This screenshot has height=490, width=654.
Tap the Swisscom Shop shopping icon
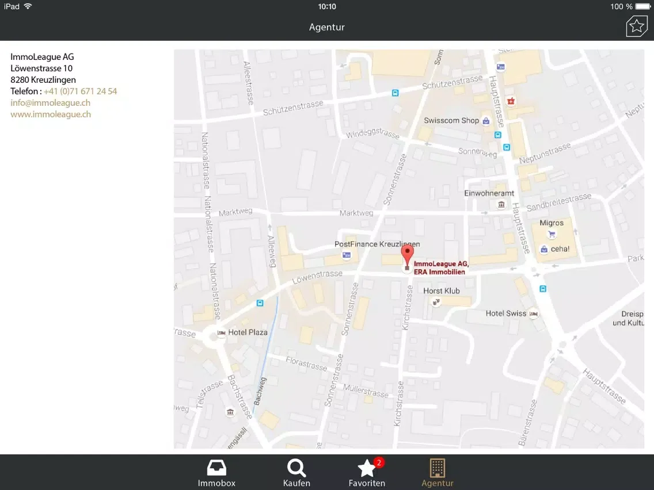tap(486, 121)
